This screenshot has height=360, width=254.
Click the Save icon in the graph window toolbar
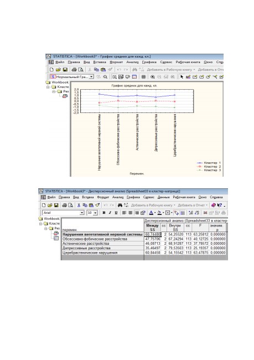[x=65, y=69]
